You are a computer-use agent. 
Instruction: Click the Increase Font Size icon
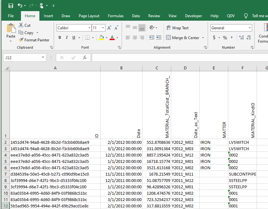coord(109,28)
